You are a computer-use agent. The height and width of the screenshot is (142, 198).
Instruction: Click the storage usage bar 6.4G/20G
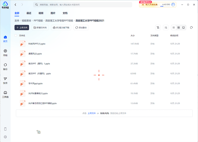pyautogui.click(x=166, y=5)
